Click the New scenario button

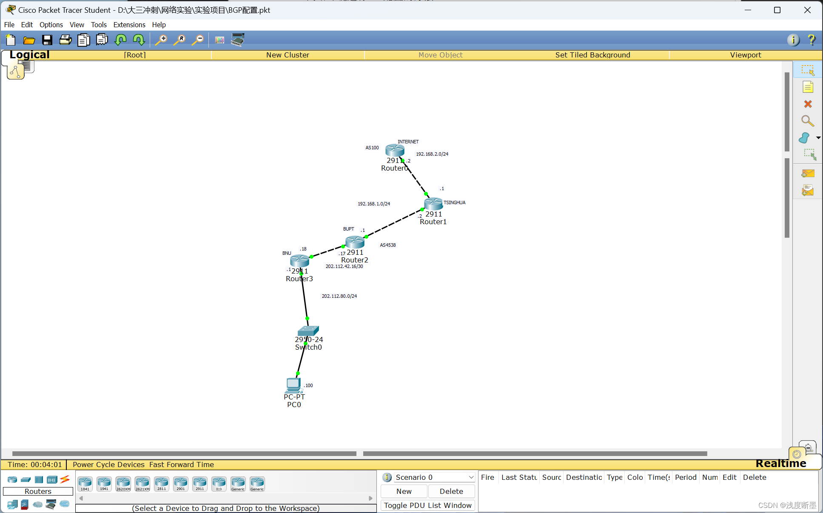tap(404, 491)
